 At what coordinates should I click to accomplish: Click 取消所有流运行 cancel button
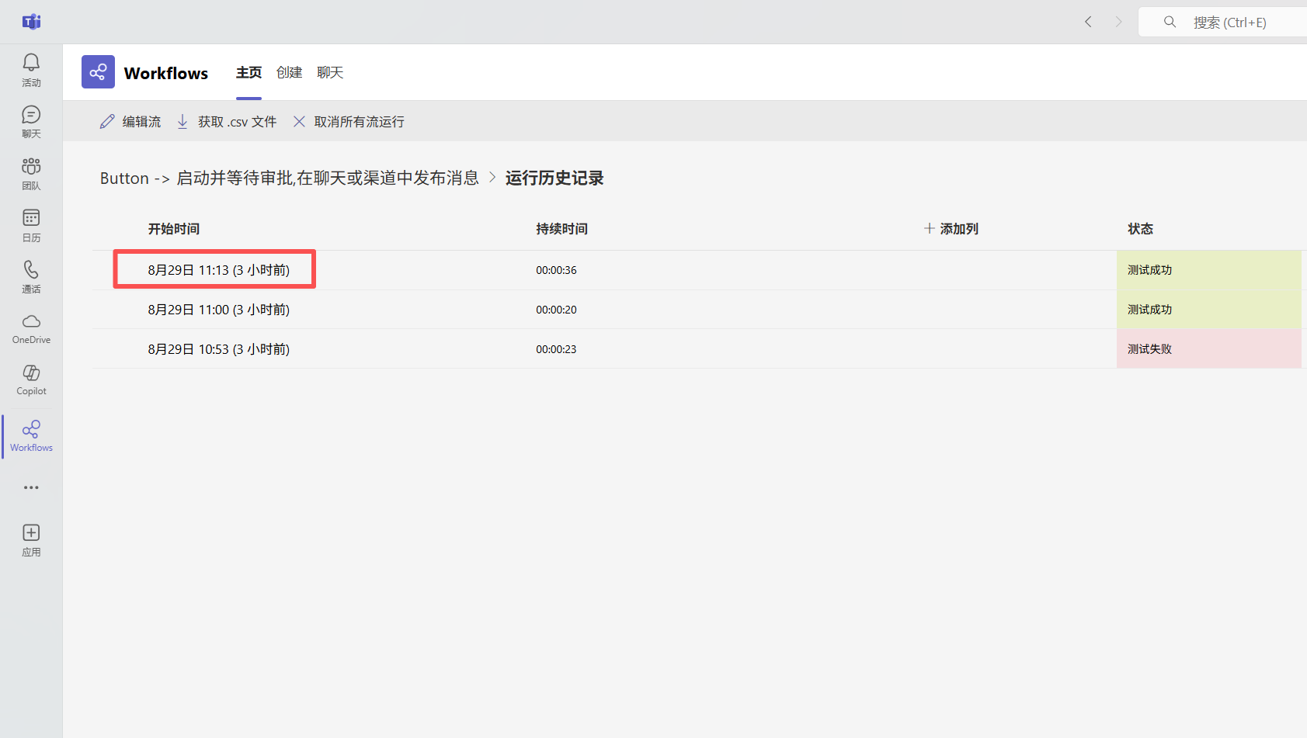pos(349,122)
